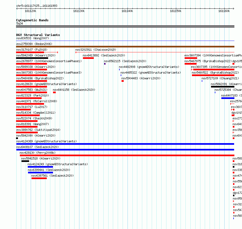Click the 5q34 cytogenetic band bar

coord(125,26)
